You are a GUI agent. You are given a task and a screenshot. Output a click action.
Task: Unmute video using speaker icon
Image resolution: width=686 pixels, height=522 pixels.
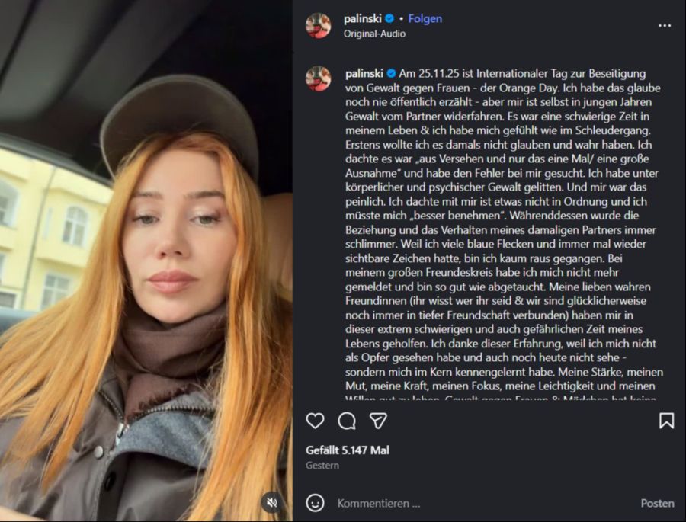pyautogui.click(x=272, y=502)
